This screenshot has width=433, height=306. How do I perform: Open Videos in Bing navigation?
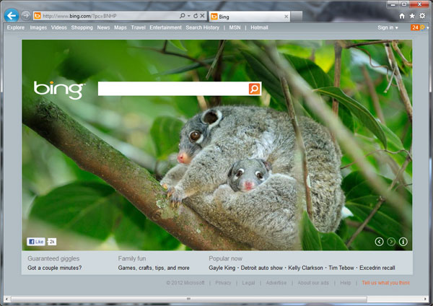[x=59, y=27]
